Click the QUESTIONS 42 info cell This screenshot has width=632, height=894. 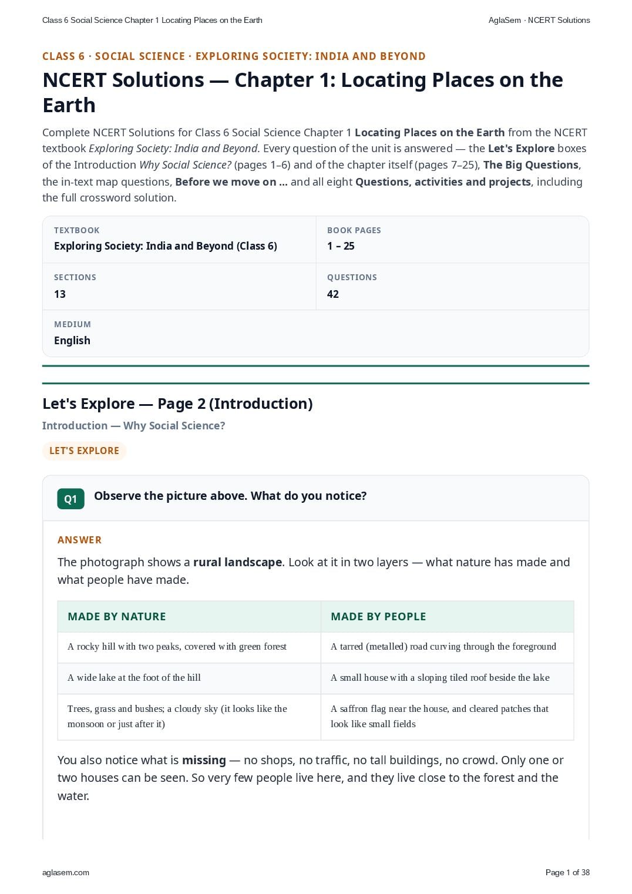[x=452, y=286]
